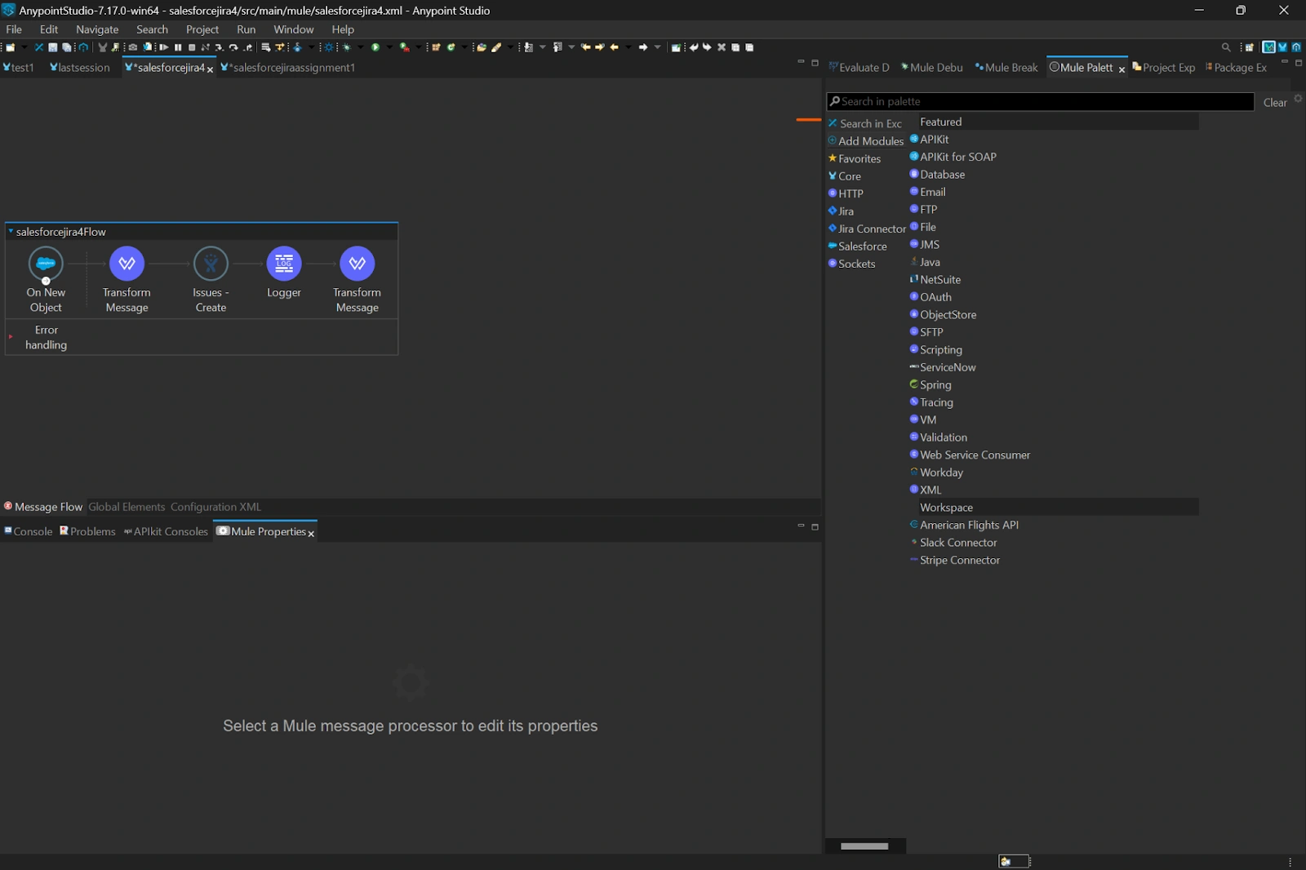Click Search in Exchange link
Image resolution: width=1306 pixels, height=870 pixels.
coord(870,123)
